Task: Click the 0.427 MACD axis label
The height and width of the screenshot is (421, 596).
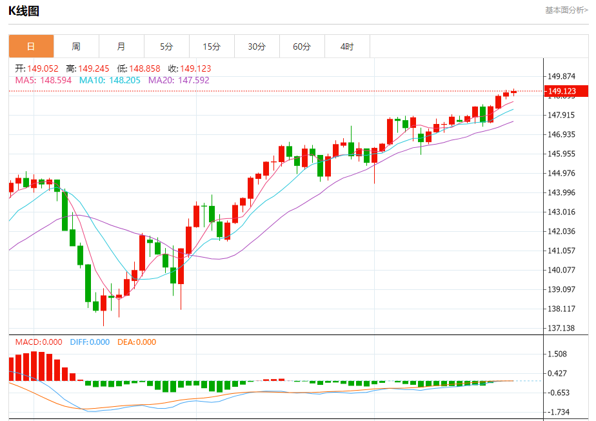Action: tap(557, 374)
